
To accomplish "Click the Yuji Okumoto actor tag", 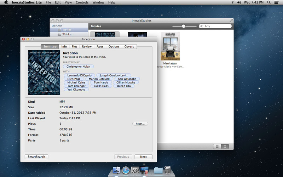I will pyautogui.click(x=76, y=90).
